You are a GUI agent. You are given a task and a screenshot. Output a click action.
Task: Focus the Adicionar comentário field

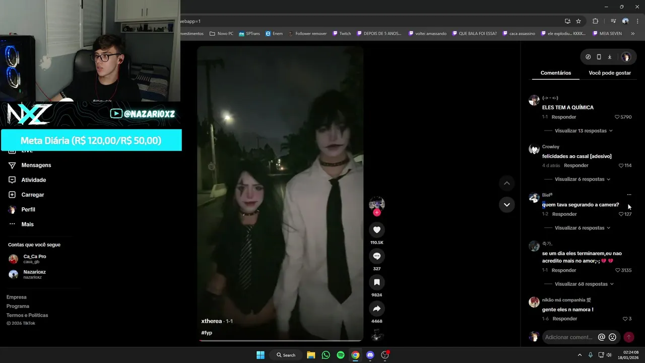tap(569, 337)
